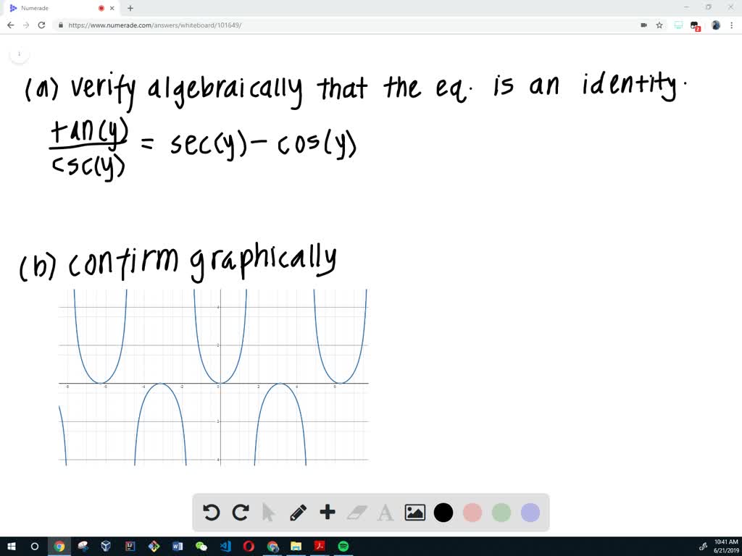This screenshot has height=556, width=742.
Task: Select the Pencil drawing tool
Action: point(298,513)
